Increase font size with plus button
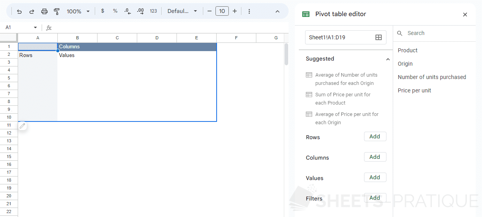Viewport: 482px width, 217px height. click(235, 11)
